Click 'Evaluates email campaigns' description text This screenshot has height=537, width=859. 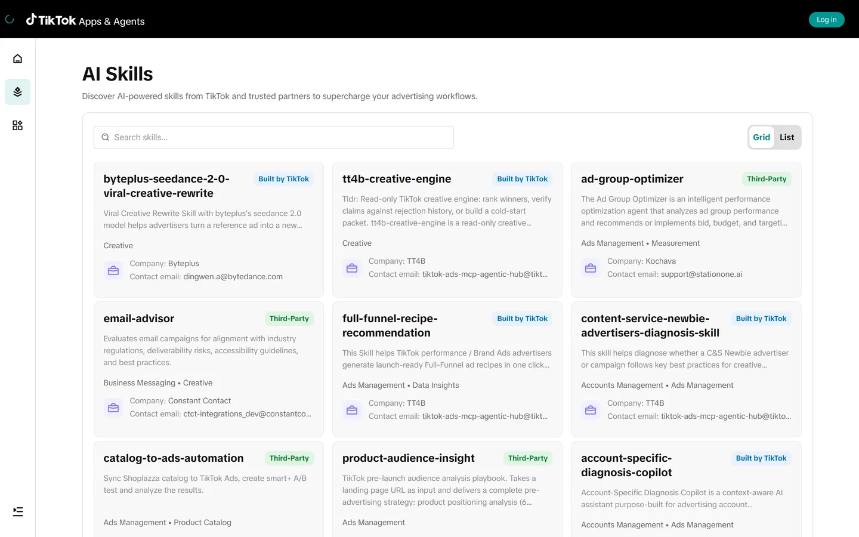[200, 351]
